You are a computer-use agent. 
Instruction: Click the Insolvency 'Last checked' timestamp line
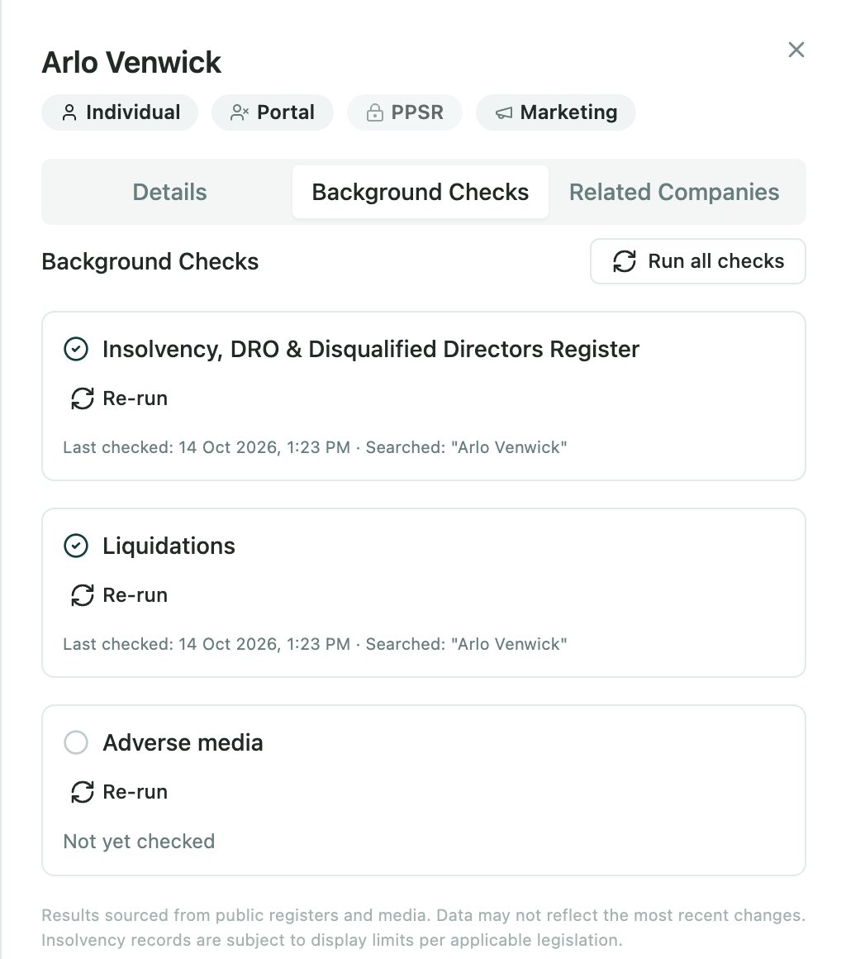point(315,447)
